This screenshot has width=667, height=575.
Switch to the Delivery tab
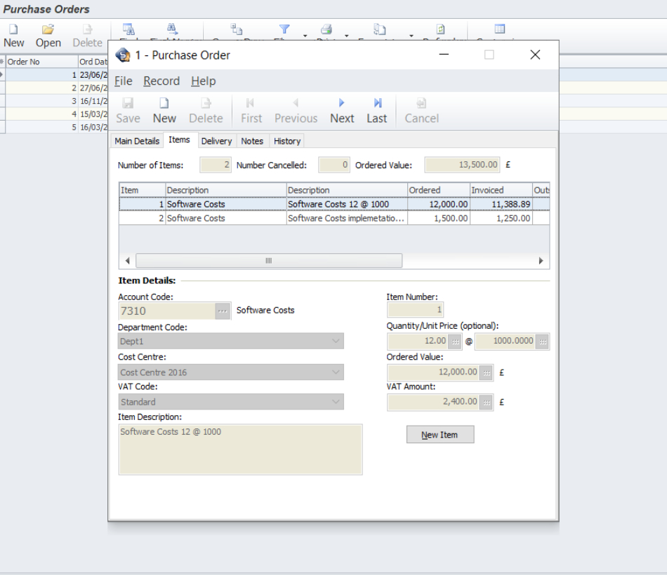pos(216,141)
